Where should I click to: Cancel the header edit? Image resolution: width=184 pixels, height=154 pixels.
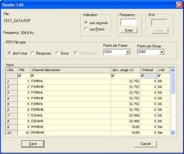(x=145, y=144)
